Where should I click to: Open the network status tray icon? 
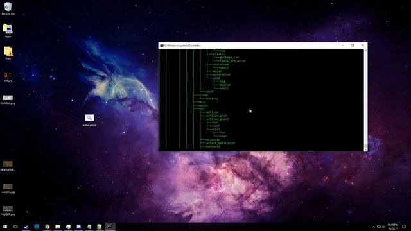tap(379, 227)
